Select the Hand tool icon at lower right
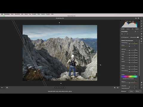This screenshot has height=107, width=143. point(142,85)
